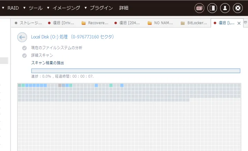Open the BitLocker... tab

coord(194,23)
